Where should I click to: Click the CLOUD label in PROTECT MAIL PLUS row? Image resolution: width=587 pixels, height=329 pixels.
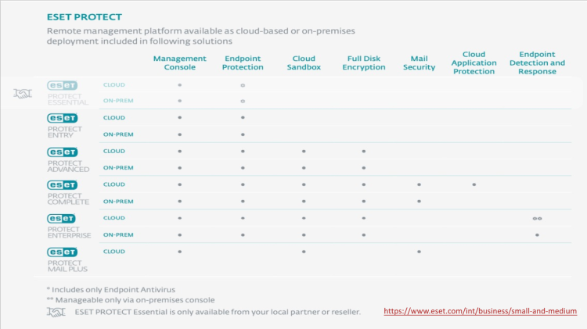[x=114, y=252]
